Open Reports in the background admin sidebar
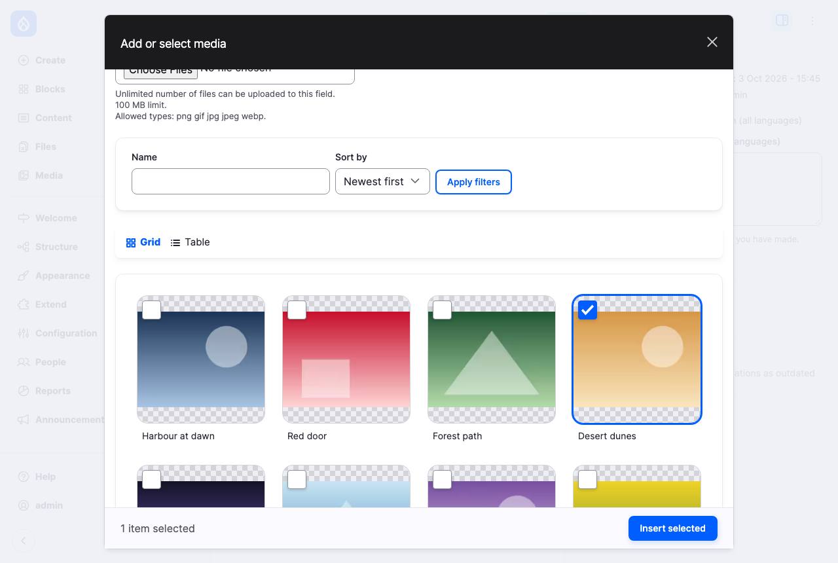The image size is (838, 563). [x=45, y=391]
